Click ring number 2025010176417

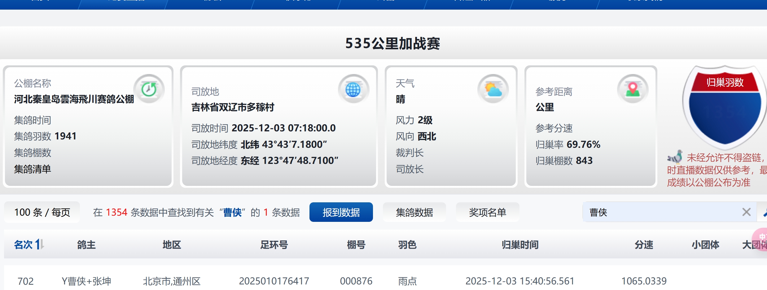[274, 281]
